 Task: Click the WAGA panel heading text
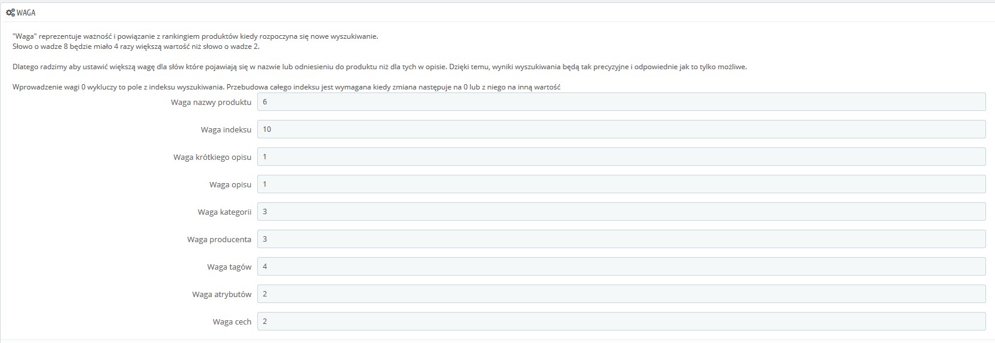(26, 13)
